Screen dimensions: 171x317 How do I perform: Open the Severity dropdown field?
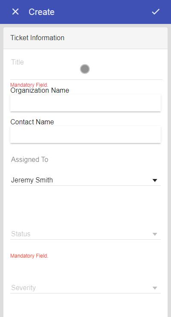coord(85,288)
